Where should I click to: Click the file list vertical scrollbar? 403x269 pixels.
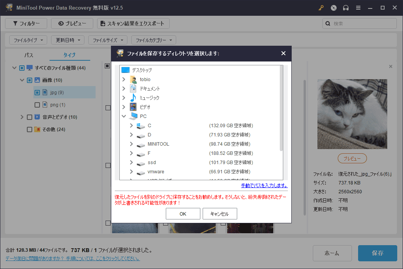305,148
